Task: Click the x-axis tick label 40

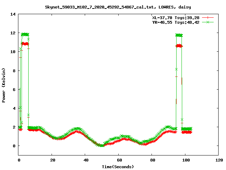Action: pyautogui.click(x=86, y=160)
